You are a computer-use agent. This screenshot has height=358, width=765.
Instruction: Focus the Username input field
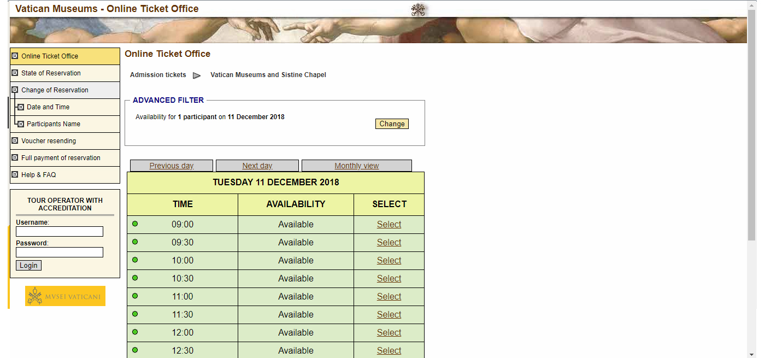click(60, 232)
